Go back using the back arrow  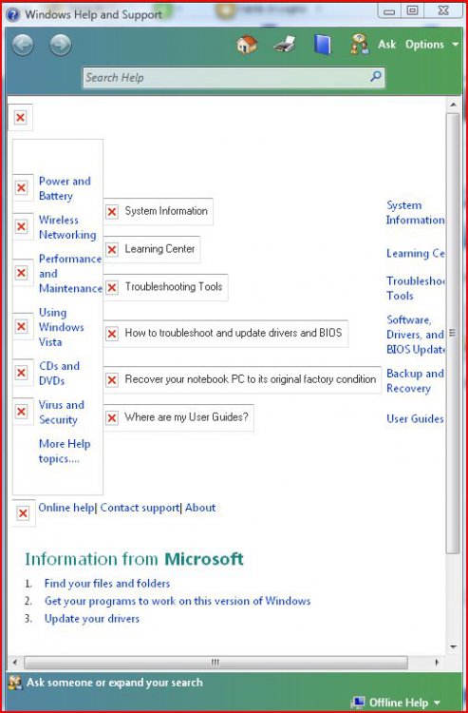coord(23,45)
